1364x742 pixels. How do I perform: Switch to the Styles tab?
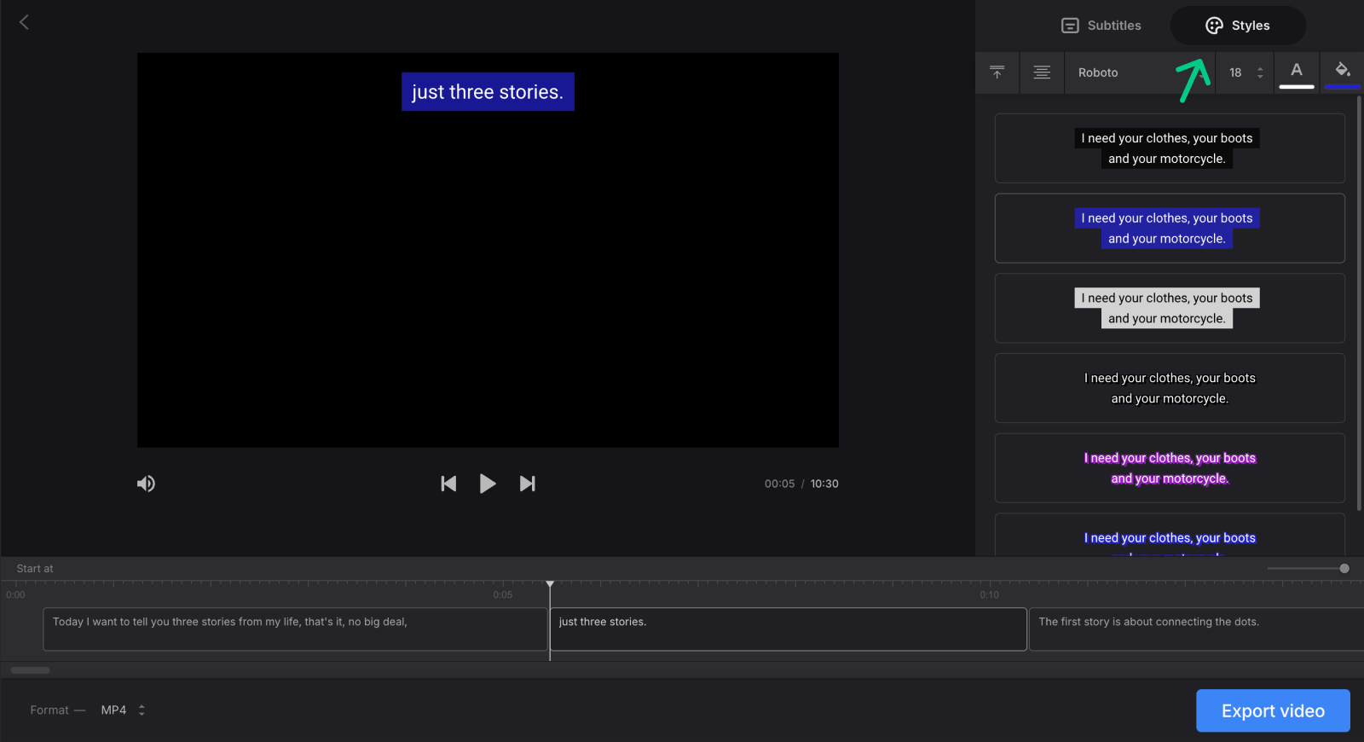point(1238,26)
